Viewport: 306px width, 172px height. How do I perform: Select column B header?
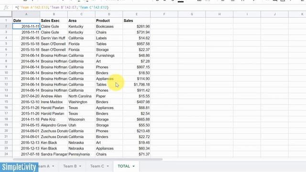click(x=54, y=14)
